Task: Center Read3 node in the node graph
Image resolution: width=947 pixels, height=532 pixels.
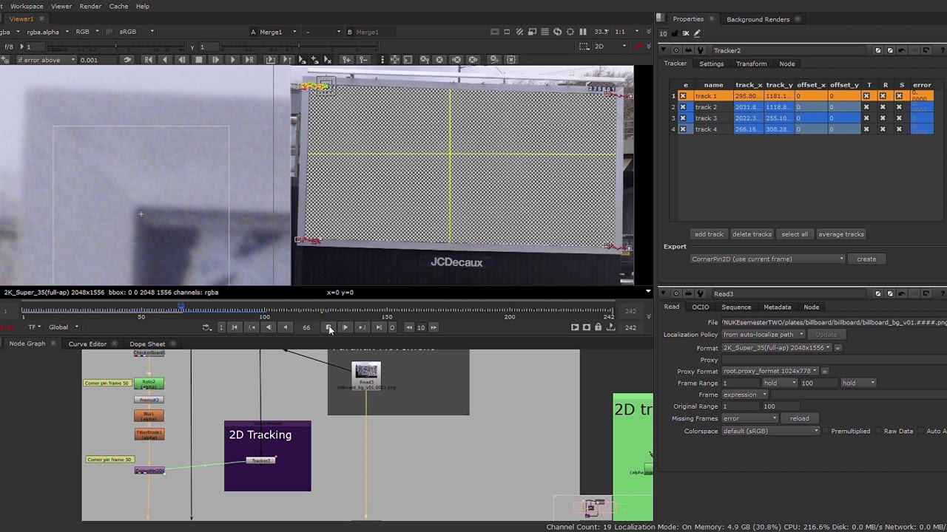Action: click(675, 294)
